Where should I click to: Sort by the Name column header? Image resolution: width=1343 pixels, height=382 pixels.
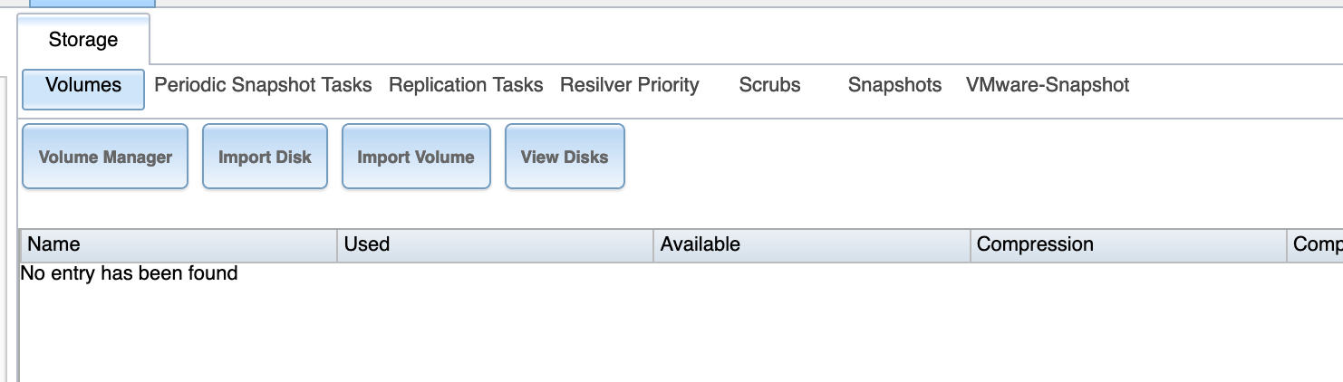click(178, 245)
